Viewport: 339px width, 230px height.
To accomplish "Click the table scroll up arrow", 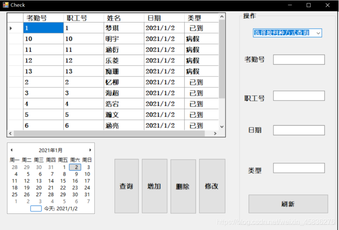I will click(x=222, y=16).
